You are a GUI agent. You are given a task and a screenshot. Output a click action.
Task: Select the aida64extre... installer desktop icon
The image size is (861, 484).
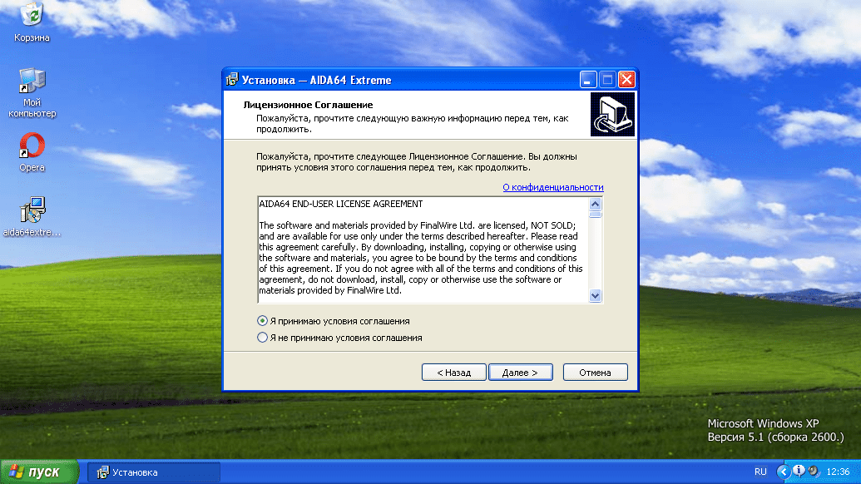[32, 216]
